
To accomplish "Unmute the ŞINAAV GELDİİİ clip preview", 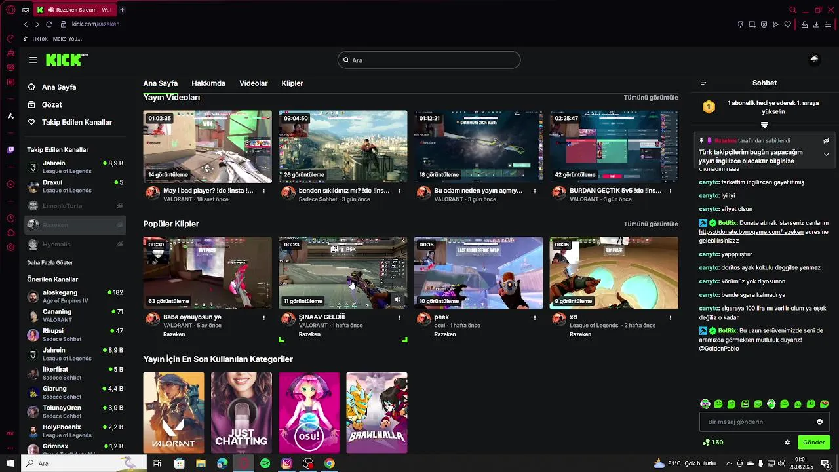I will (x=398, y=299).
